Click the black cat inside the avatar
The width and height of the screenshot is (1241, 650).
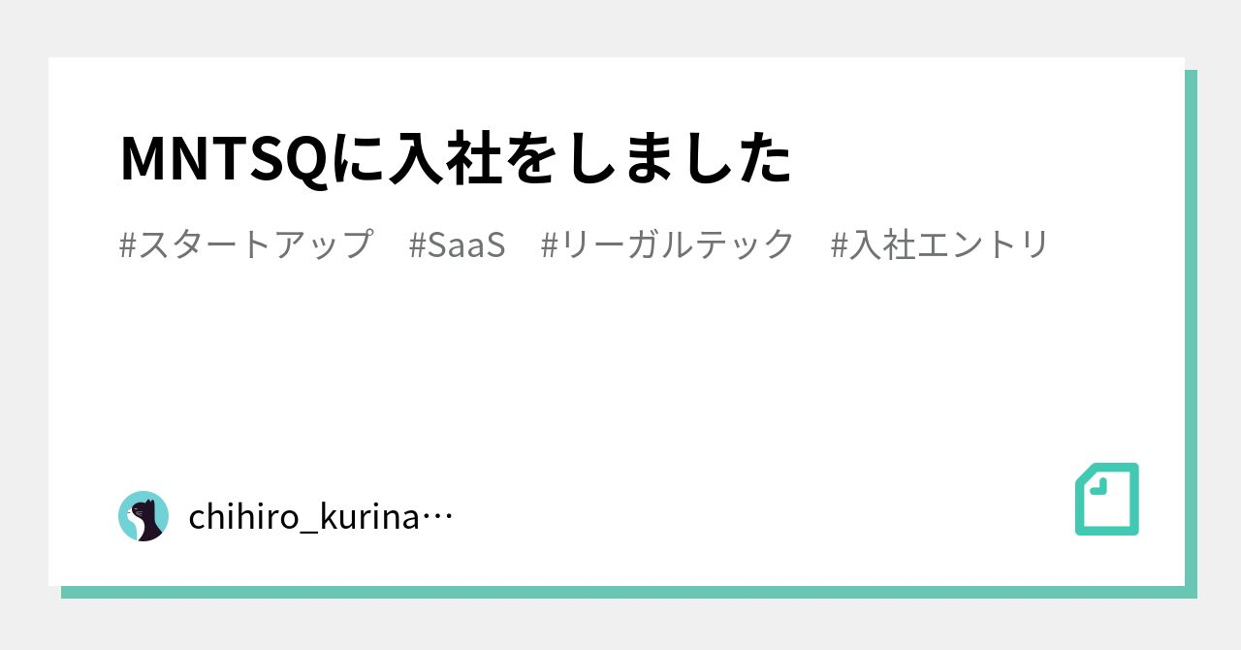[146, 519]
